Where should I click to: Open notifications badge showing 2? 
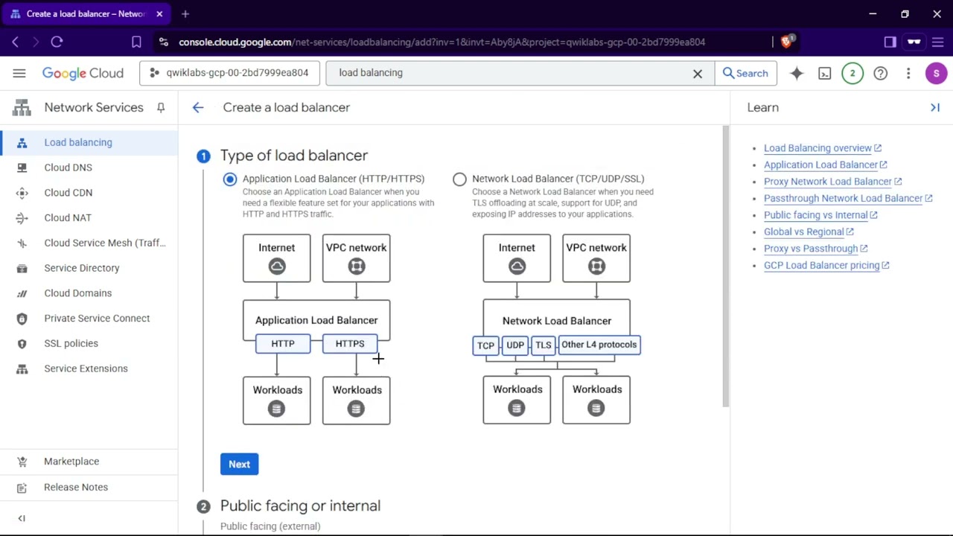(x=852, y=73)
